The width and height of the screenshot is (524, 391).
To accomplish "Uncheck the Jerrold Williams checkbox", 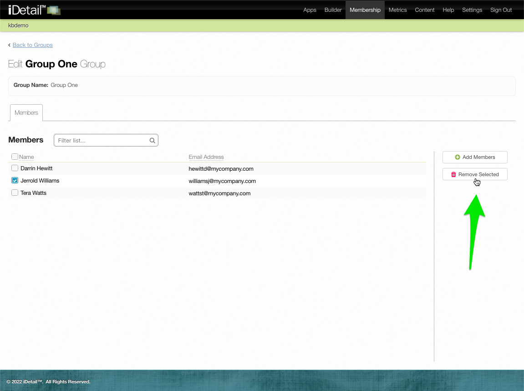I will coord(15,180).
